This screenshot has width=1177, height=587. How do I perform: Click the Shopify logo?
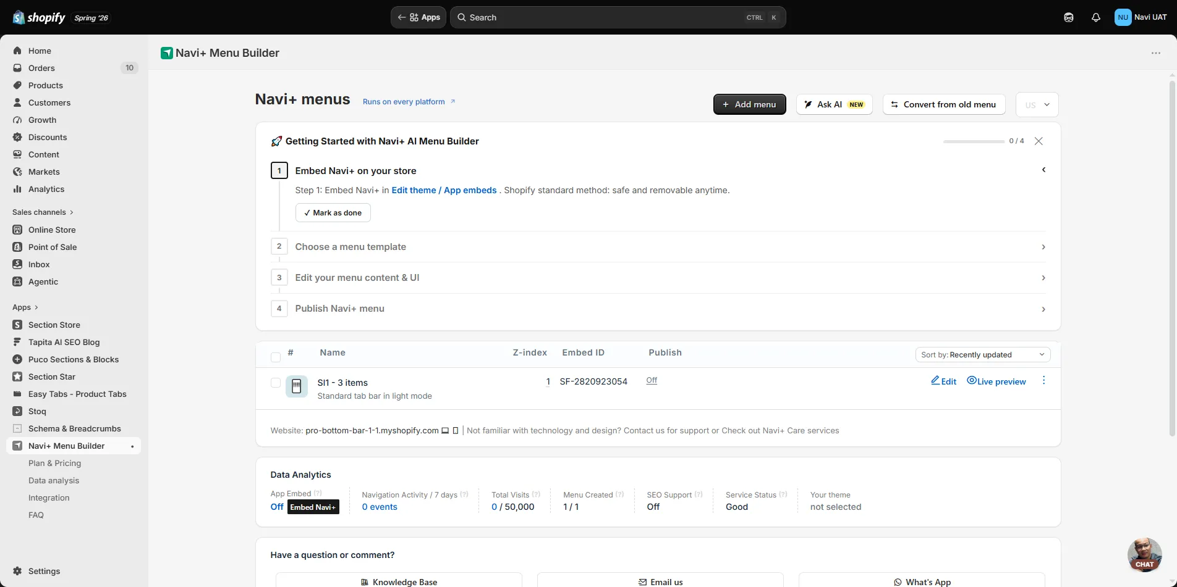[x=39, y=17]
